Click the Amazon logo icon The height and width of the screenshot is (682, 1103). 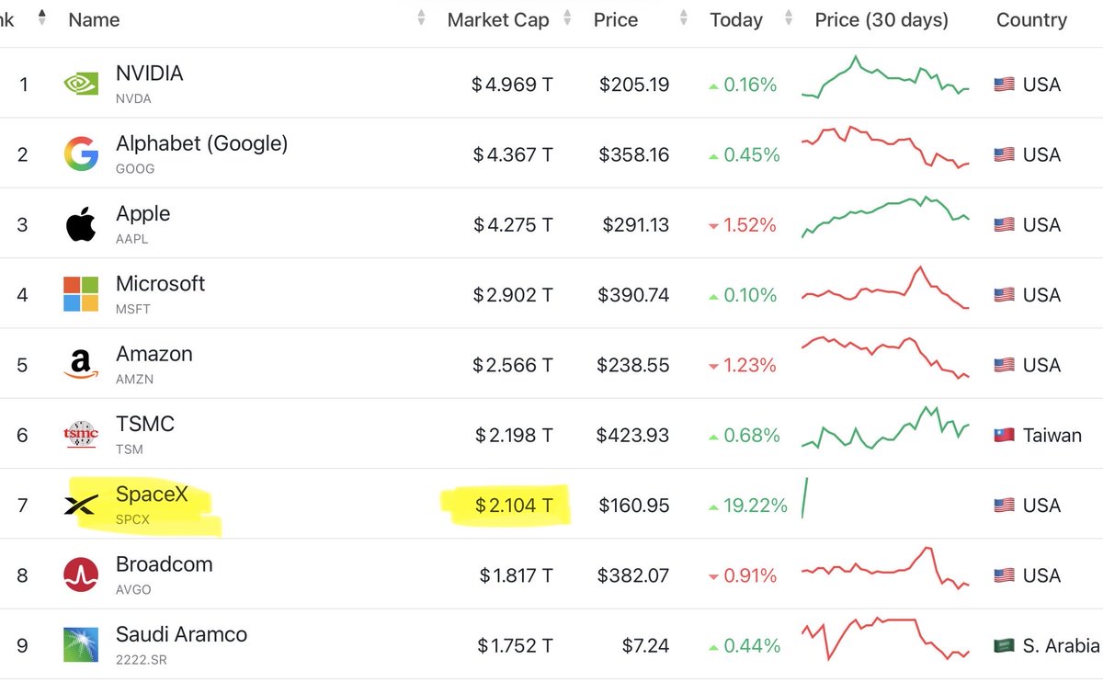tap(81, 365)
